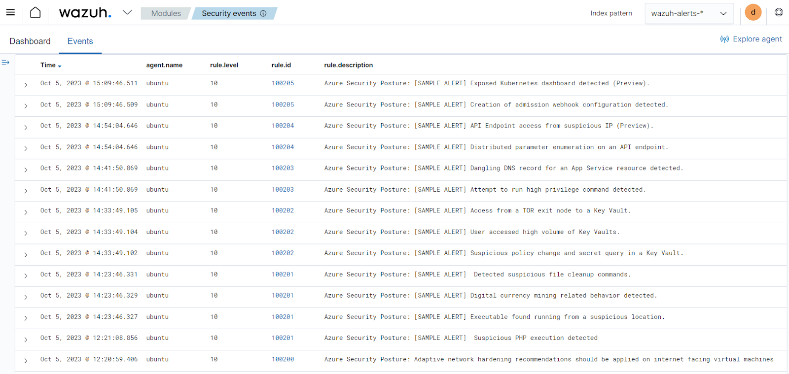Open rule 100200 link in Adaptive network row
The width and height of the screenshot is (789, 374).
(283, 359)
